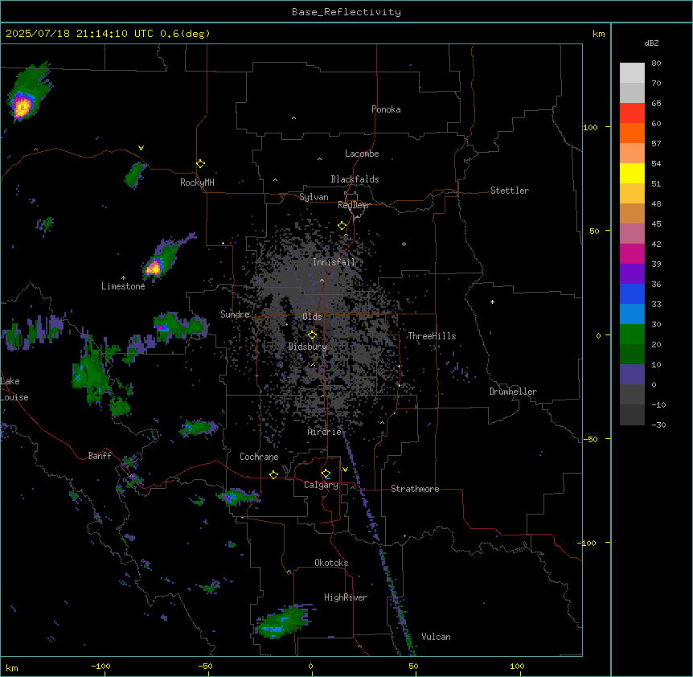Select the Innisfail label
Viewport: 693px width, 677px height.
coord(334,262)
